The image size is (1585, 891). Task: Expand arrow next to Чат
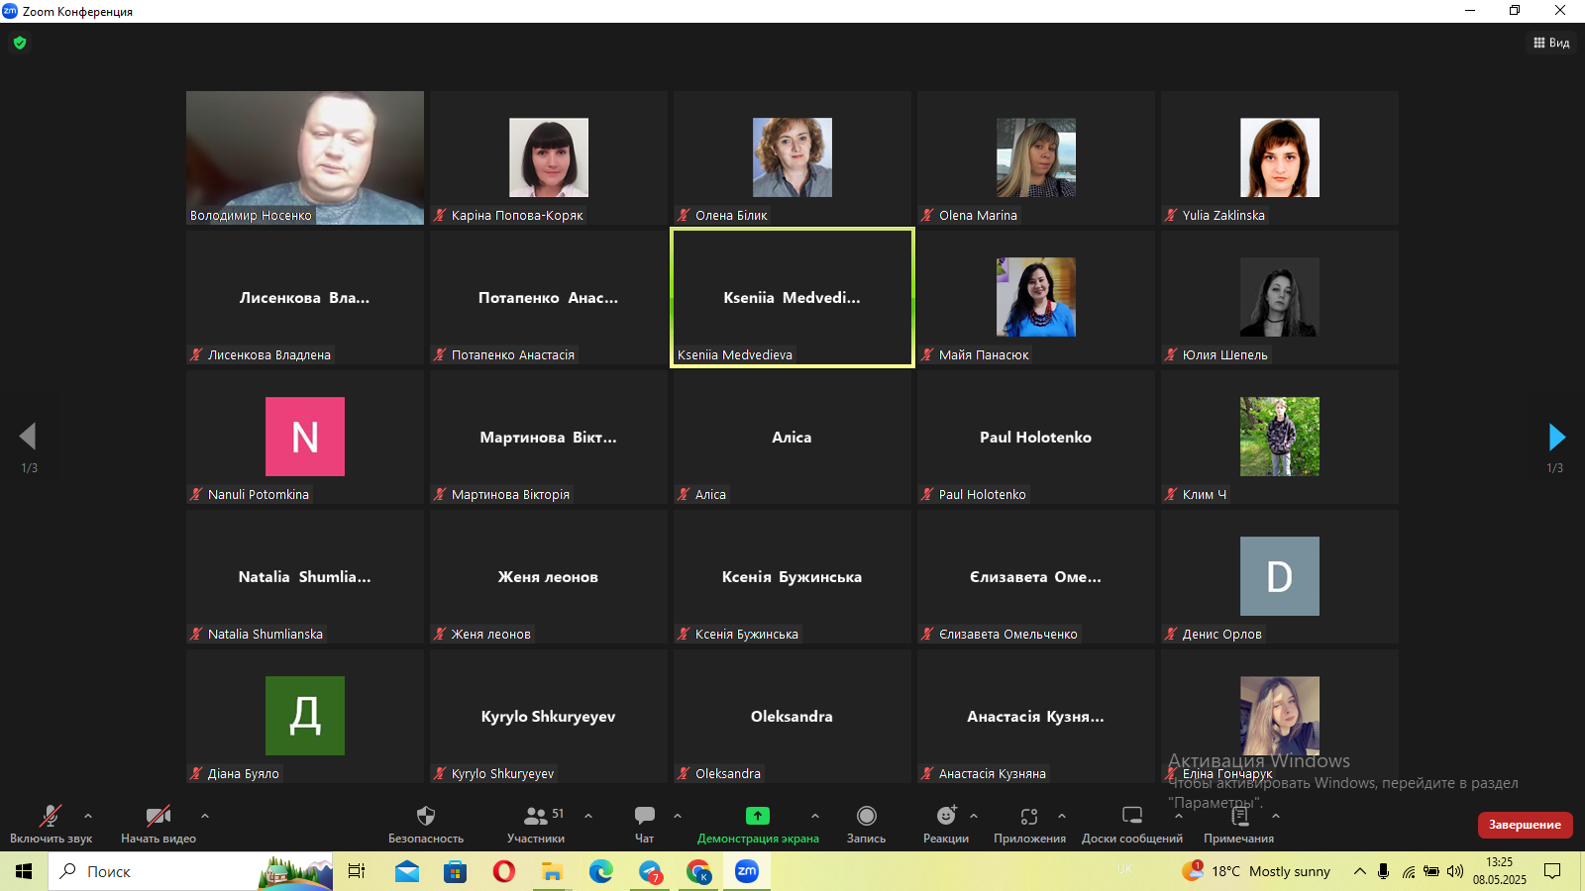[678, 816]
